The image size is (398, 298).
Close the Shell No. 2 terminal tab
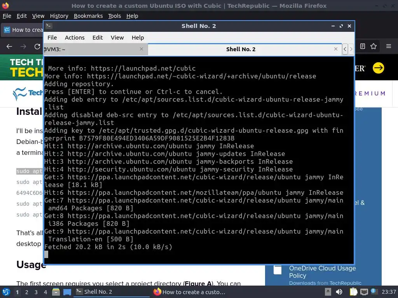tap(335, 49)
